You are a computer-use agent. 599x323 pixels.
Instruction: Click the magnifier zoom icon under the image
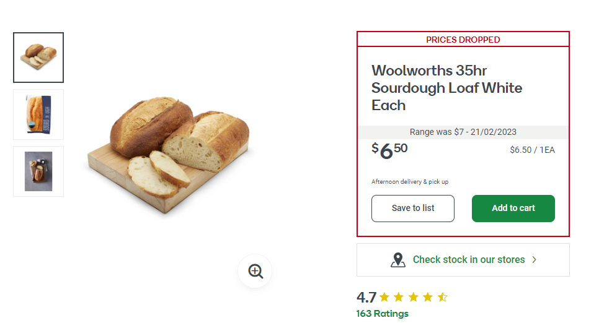click(x=255, y=271)
